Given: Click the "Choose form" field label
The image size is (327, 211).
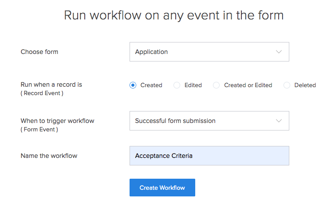Looking at the screenshot, I should pos(39,52).
